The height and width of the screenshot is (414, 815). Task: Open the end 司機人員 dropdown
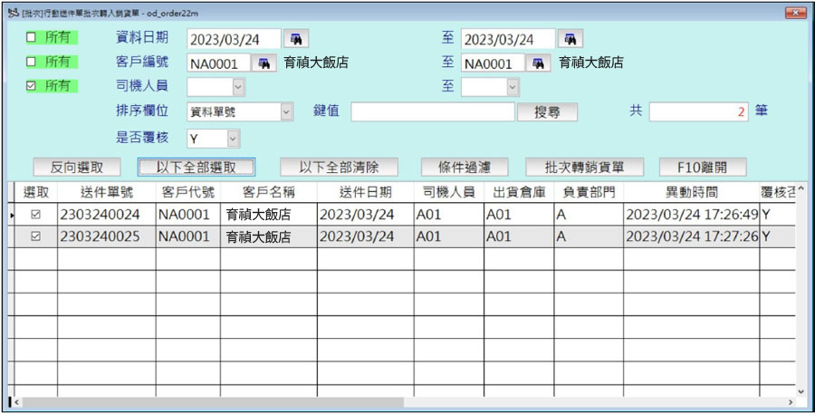click(x=513, y=87)
